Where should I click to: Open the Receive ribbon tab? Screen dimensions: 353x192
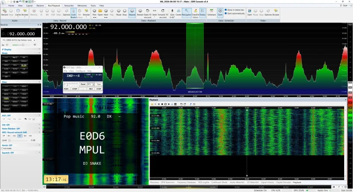[x=40, y=6]
